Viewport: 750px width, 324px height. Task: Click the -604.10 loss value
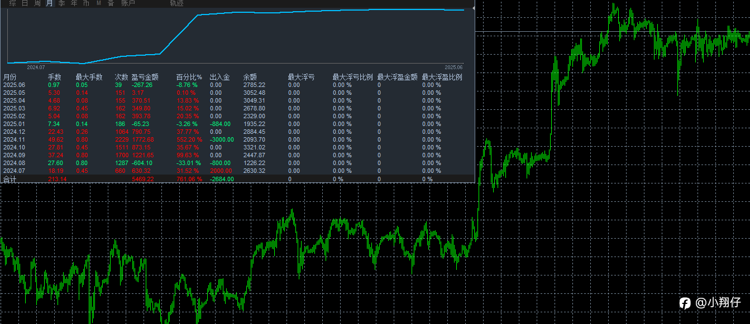click(142, 163)
